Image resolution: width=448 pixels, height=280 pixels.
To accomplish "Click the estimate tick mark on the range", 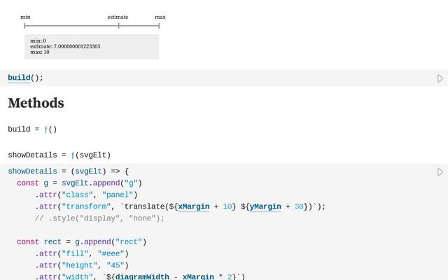I will [x=118, y=26].
